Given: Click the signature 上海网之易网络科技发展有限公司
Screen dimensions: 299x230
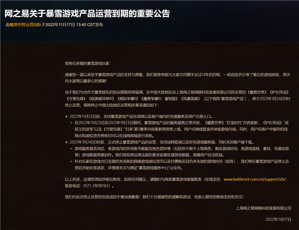Looking at the screenshot, I should point(264,208).
